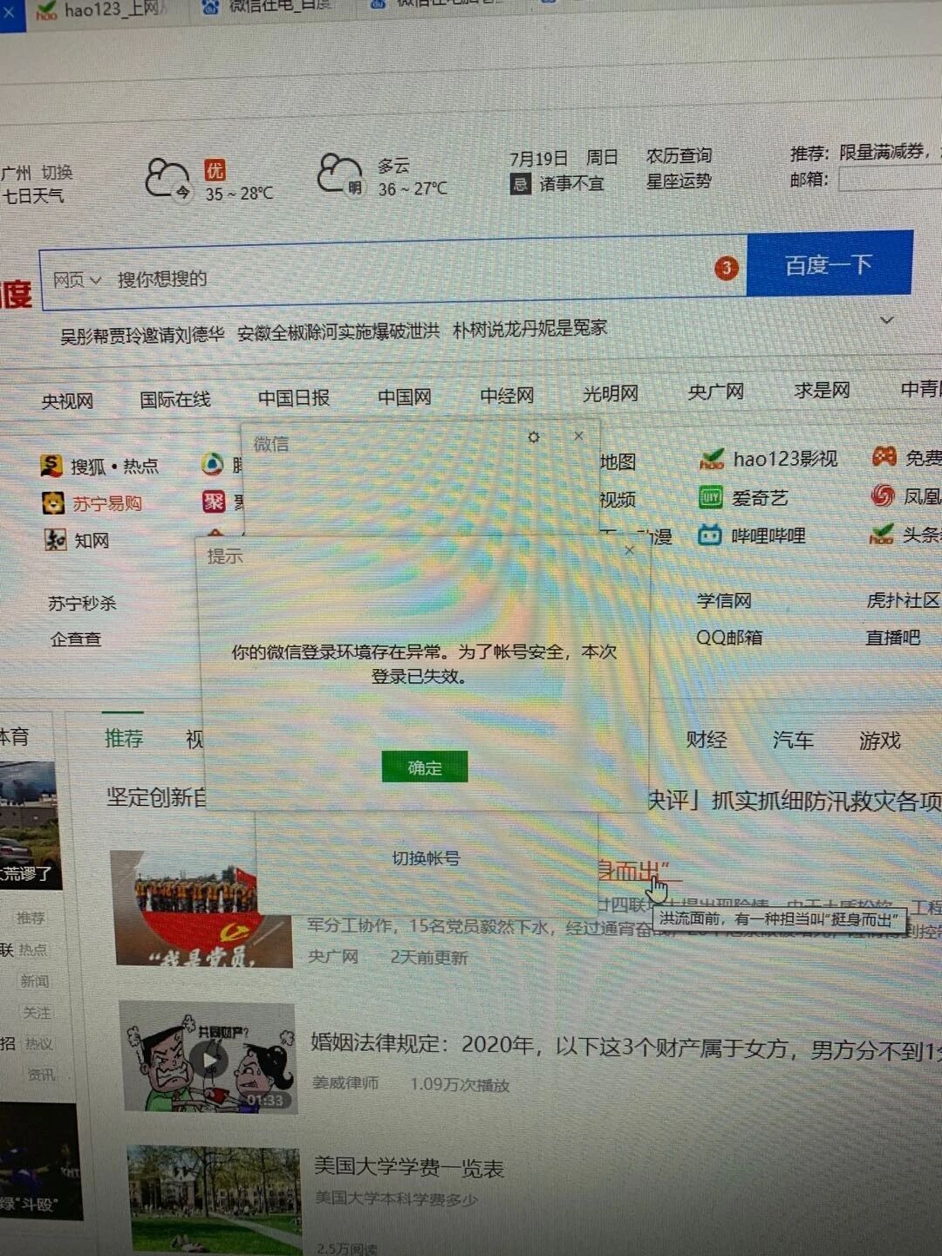Click the red gamepad icon beside 免费
942x1256 pixels.
[884, 456]
